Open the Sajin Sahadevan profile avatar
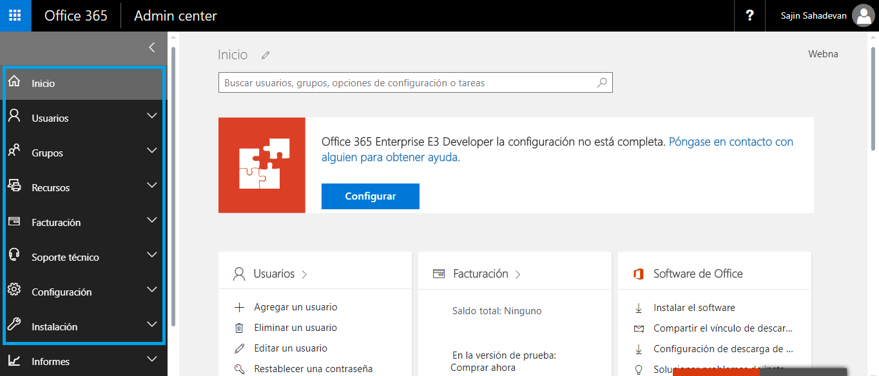This screenshot has width=879, height=376. coord(863,15)
